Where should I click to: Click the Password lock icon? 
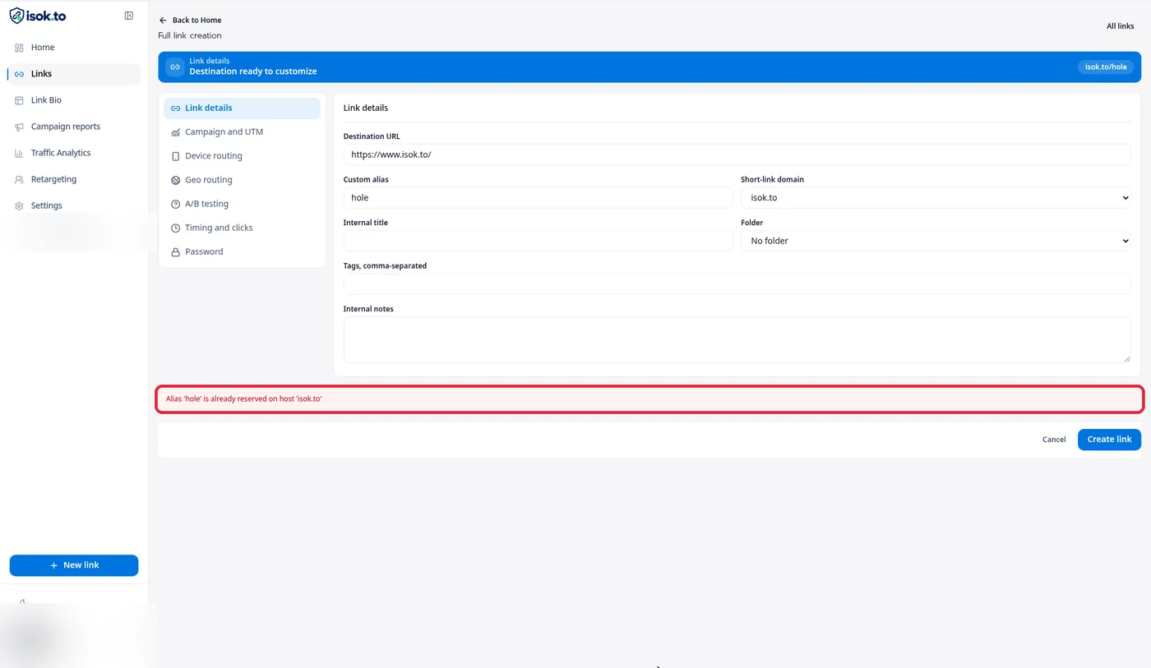tap(175, 252)
